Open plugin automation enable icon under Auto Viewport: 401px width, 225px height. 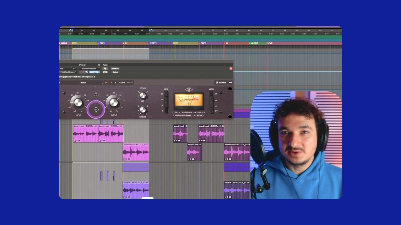[x=105, y=69]
